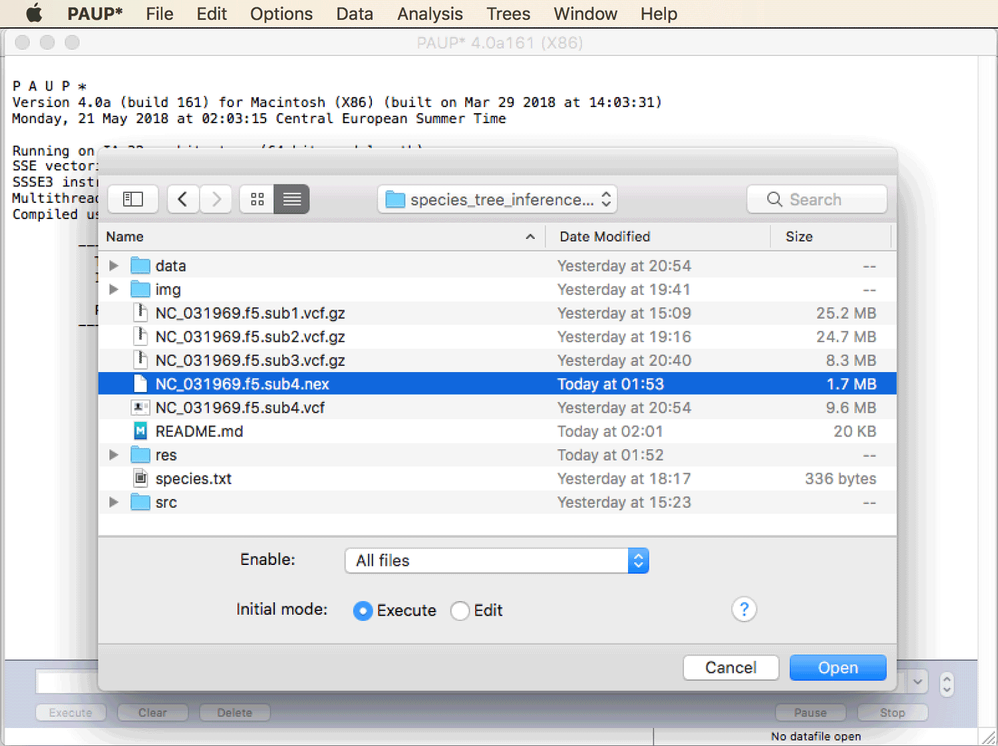
Task: Click Pause button in PAUP window
Action: click(810, 713)
